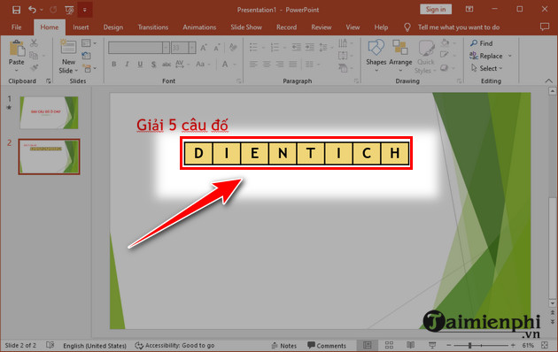Click Tell me what you want to do
The width and height of the screenshot is (558, 352).
(459, 27)
